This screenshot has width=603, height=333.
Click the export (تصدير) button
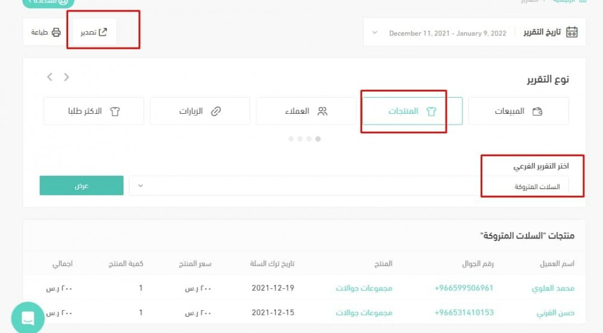pos(94,32)
